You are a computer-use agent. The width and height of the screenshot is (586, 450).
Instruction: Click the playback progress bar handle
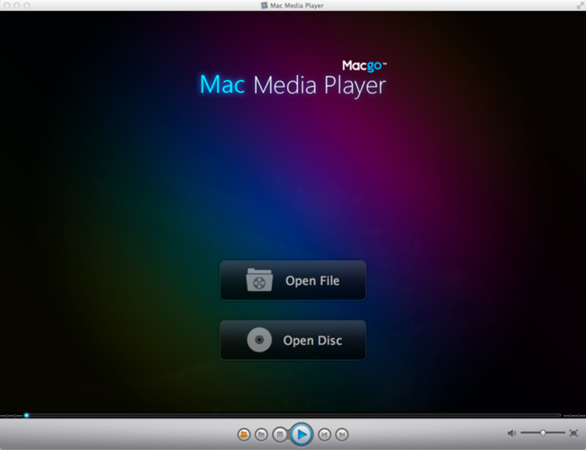26,415
